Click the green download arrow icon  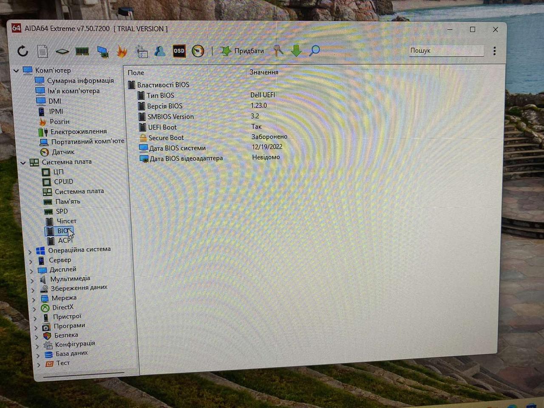[x=296, y=51]
